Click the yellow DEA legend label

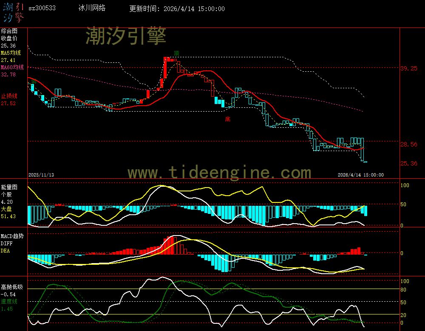coord(6,251)
